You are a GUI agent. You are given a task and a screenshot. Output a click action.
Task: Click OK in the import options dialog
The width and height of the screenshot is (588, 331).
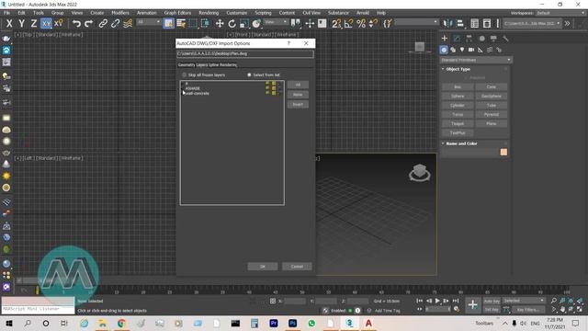(x=263, y=267)
